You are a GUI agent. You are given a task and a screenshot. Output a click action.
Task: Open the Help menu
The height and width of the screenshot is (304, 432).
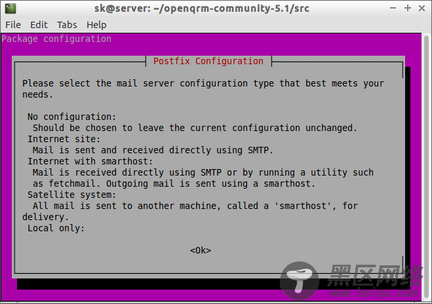click(96, 25)
